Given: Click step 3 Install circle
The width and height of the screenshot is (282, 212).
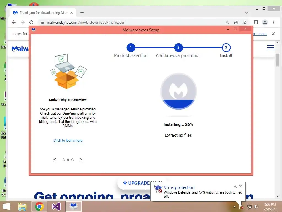Looking at the screenshot, I should (226, 47).
